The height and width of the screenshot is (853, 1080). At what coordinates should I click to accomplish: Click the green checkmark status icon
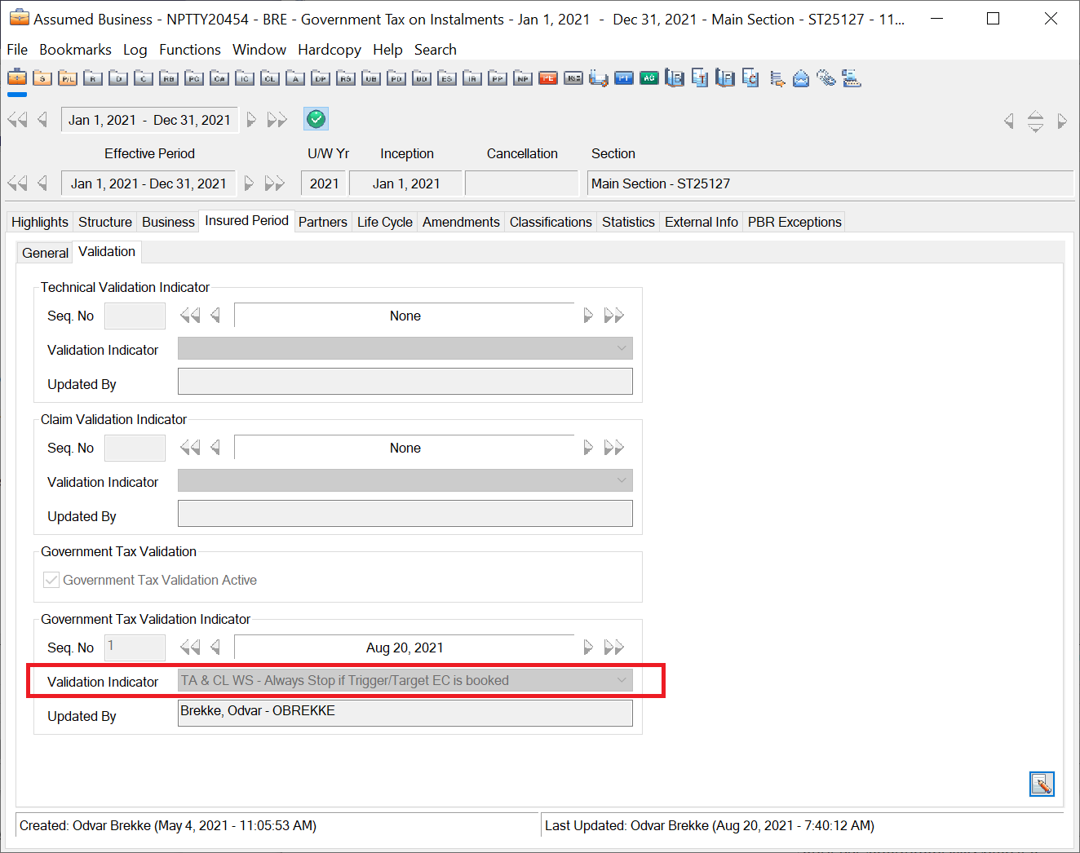[x=316, y=120]
